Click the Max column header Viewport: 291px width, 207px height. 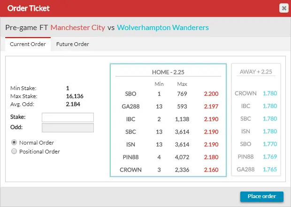click(182, 84)
